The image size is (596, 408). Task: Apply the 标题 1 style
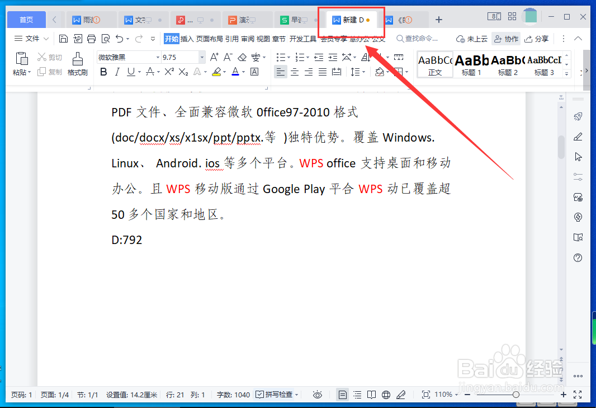472,64
